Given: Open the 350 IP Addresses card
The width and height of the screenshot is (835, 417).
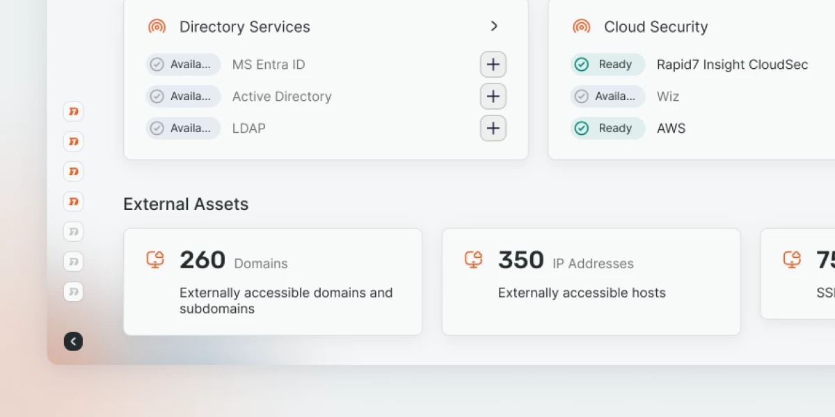Looking at the screenshot, I should pos(591,281).
